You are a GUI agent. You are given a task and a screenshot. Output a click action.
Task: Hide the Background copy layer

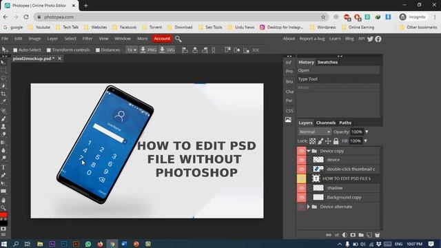(x=302, y=198)
